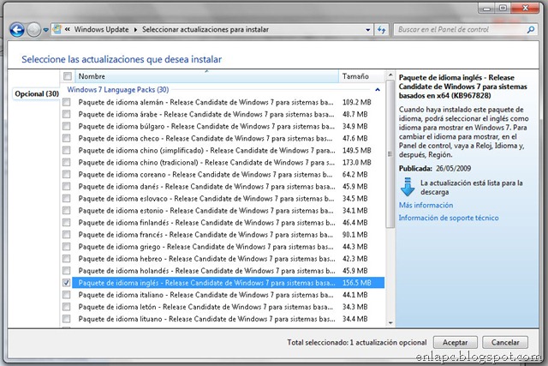
Task: Minimize the Windows Update window
Action: pos(487,8)
